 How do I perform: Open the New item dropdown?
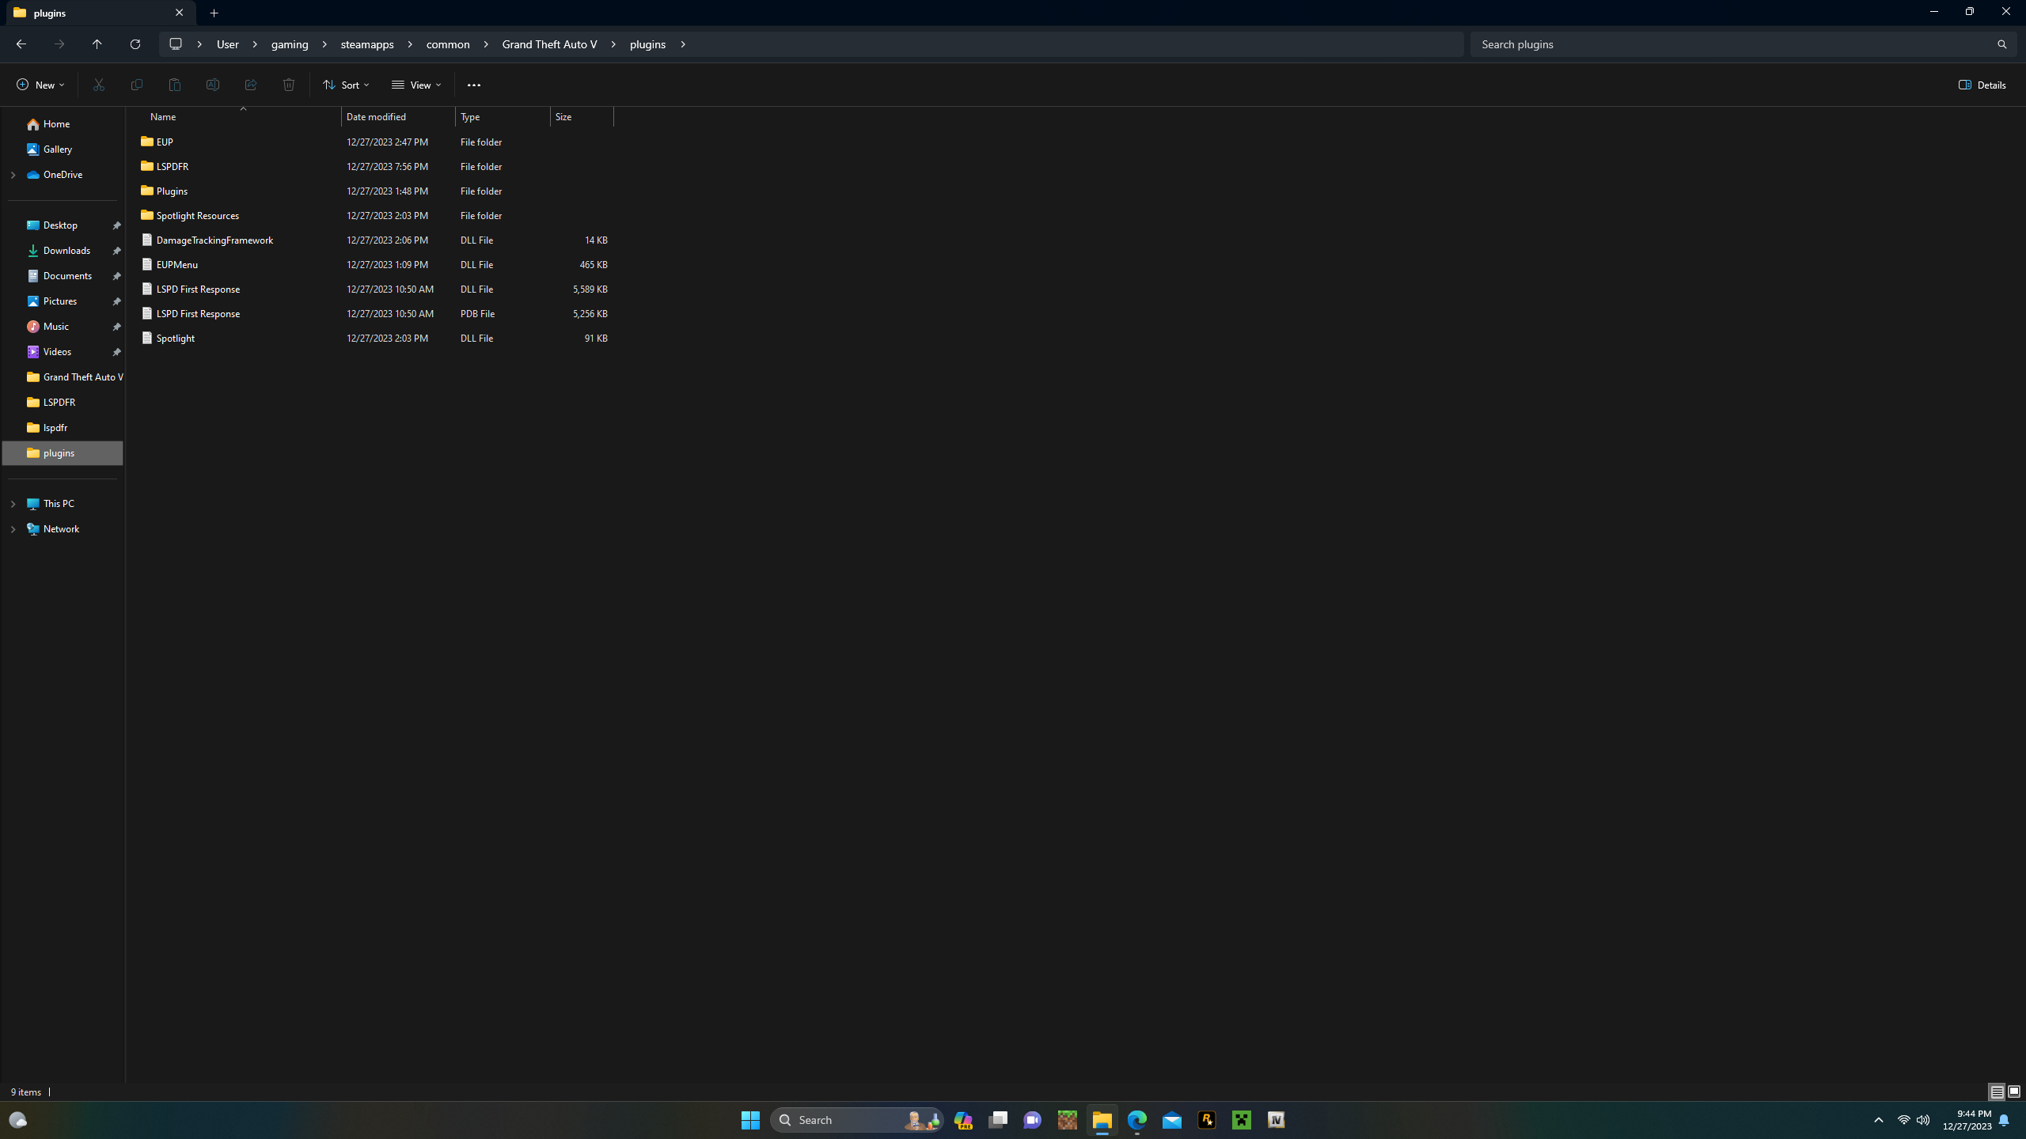[40, 85]
